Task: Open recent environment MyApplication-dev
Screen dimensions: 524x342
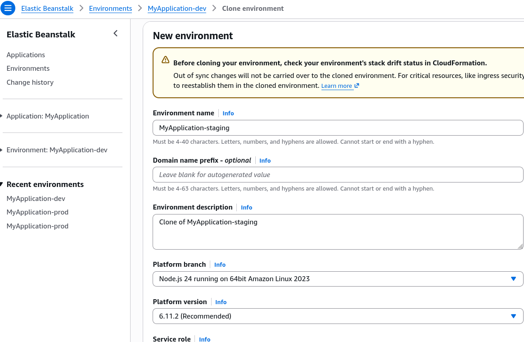Action: [36, 198]
